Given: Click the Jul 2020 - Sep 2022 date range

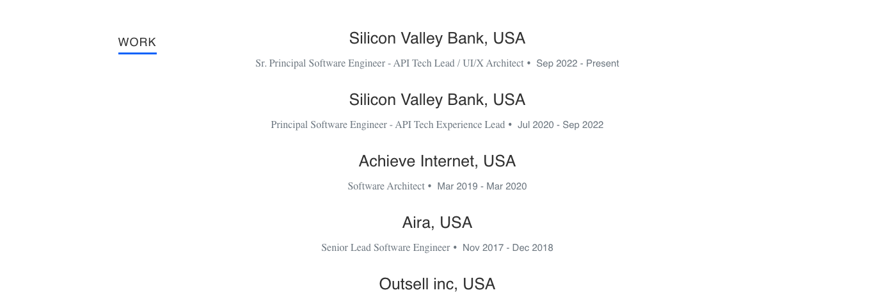Looking at the screenshot, I should [x=560, y=125].
